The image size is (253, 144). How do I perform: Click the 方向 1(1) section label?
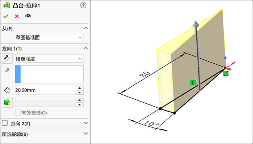[x=12, y=49]
